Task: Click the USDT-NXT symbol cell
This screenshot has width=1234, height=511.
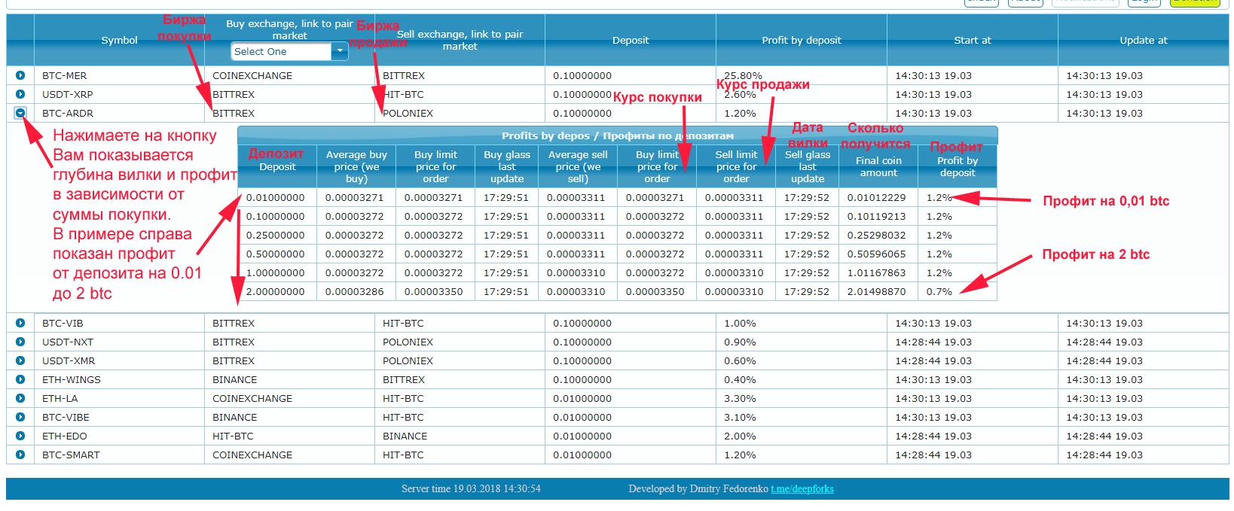Action: (x=119, y=342)
